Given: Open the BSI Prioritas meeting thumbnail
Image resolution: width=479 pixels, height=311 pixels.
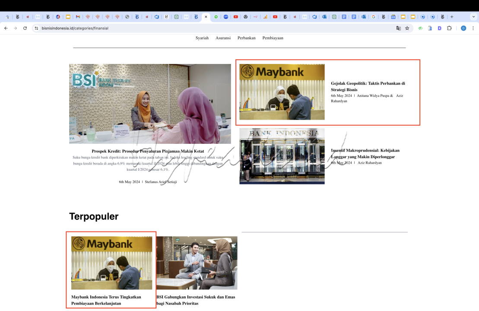Looking at the screenshot, I should point(197,263).
